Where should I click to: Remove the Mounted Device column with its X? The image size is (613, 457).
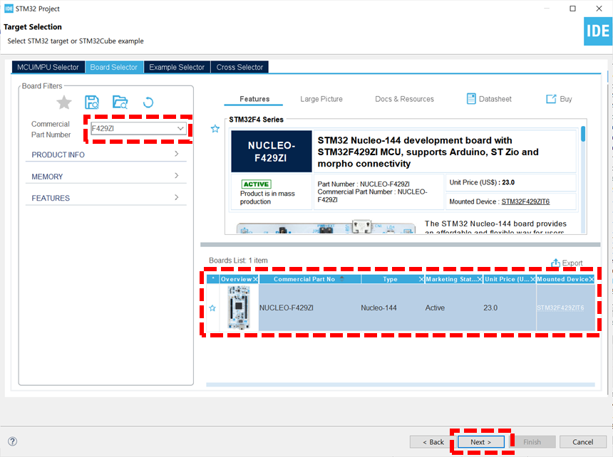click(592, 279)
